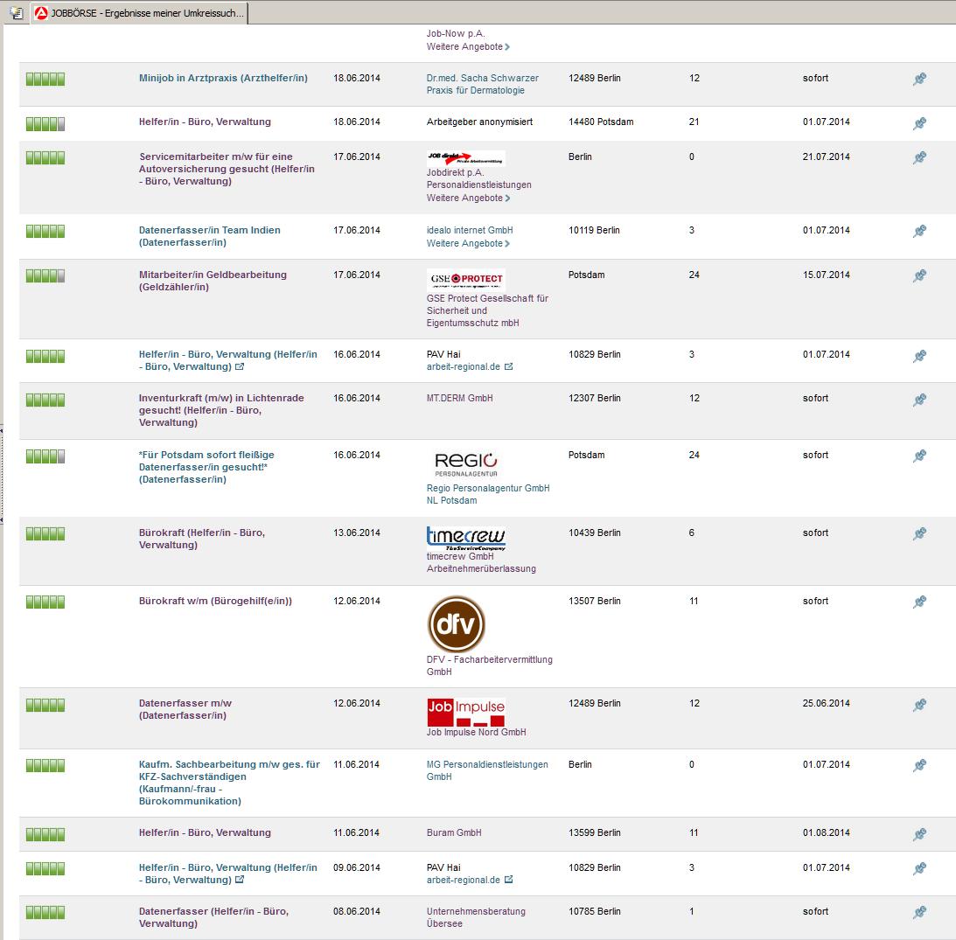Pin the Inventurkraft in Lichtenrade job
The height and width of the screenshot is (940, 956).
pyautogui.click(x=919, y=400)
